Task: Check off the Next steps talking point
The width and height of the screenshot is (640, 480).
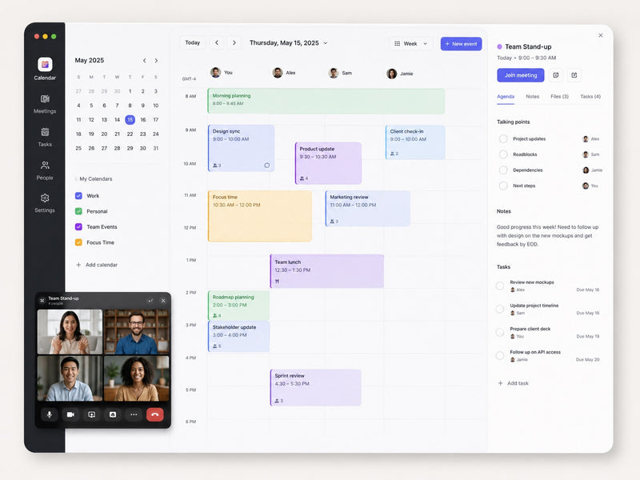Action: 503,186
